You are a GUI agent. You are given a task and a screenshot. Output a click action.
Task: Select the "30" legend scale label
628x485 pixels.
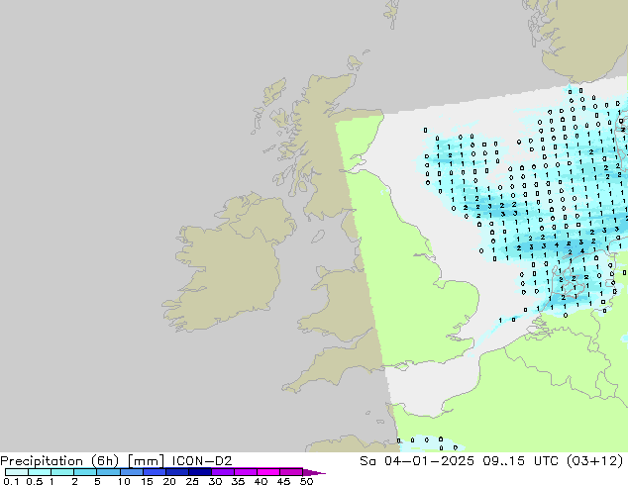(215, 481)
